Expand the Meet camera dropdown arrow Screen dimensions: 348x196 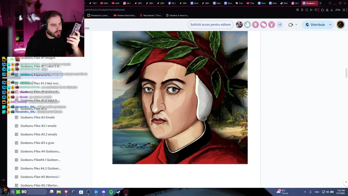[x=296, y=24]
